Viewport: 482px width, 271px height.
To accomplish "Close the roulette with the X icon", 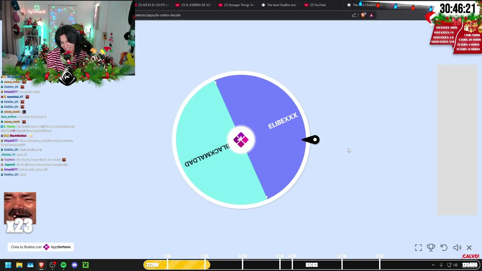I will tap(469, 248).
